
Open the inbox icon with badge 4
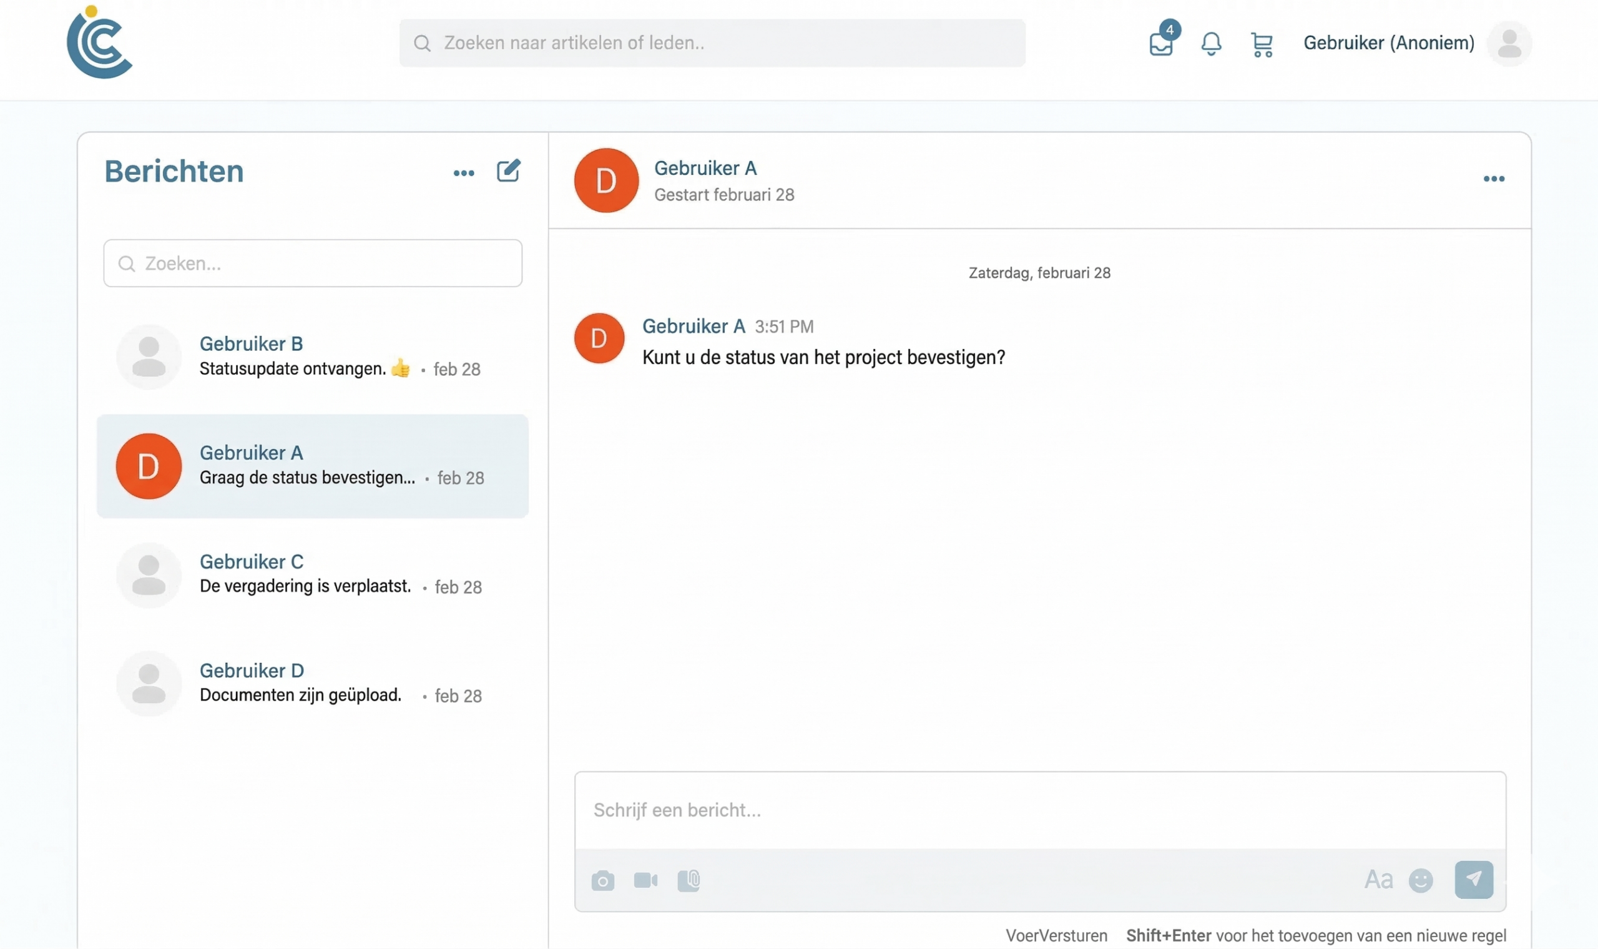(1161, 44)
